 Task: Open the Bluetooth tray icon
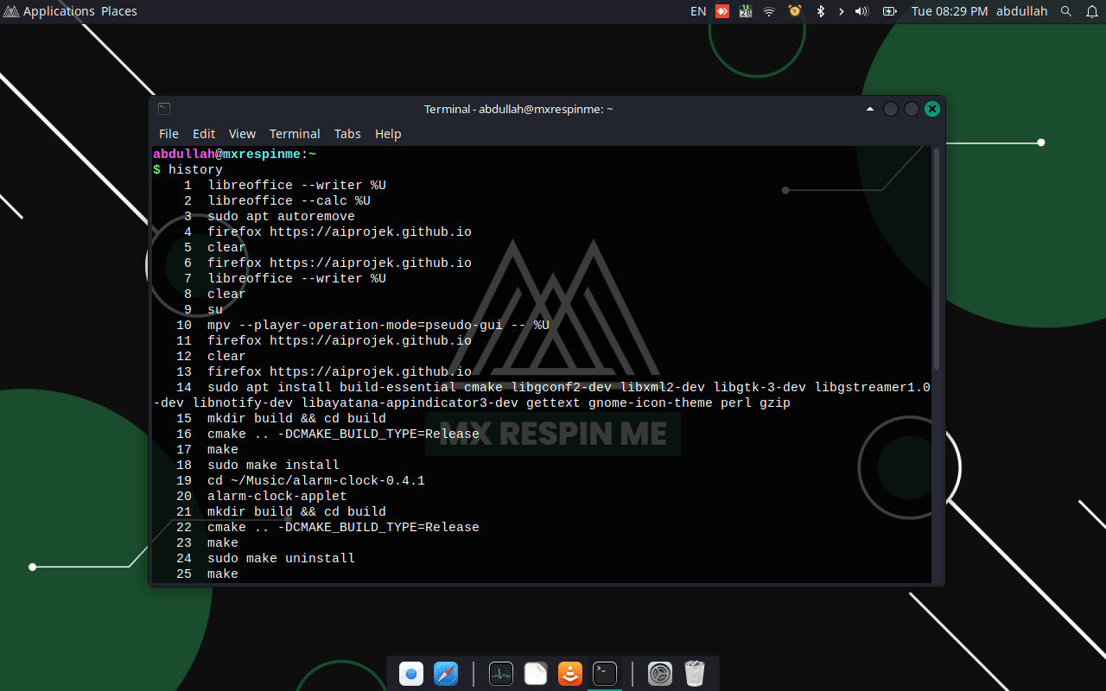(821, 11)
